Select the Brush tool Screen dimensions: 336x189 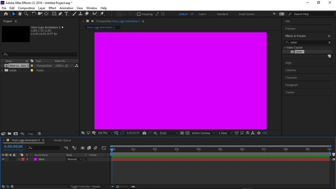tap(74, 14)
